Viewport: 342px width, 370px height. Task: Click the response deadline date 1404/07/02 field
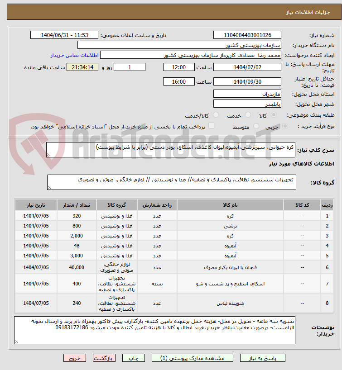point(247,67)
